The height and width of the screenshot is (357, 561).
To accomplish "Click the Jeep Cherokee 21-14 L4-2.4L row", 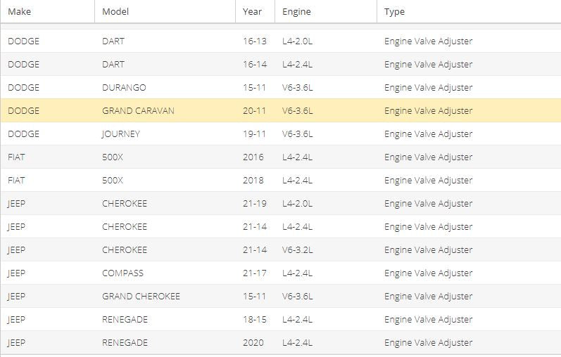I will coord(280,227).
